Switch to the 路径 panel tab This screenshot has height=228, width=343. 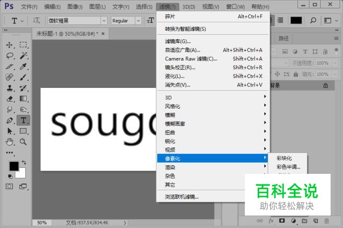click(x=284, y=39)
